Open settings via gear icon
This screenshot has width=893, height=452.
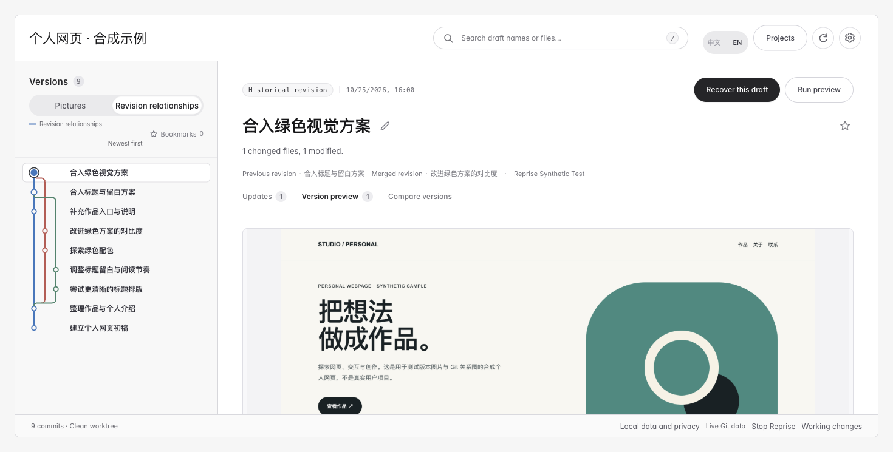(x=850, y=38)
